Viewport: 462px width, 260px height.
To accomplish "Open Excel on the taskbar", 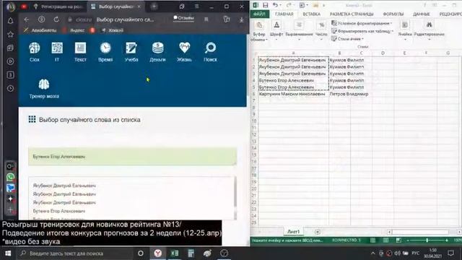I will coord(175,253).
